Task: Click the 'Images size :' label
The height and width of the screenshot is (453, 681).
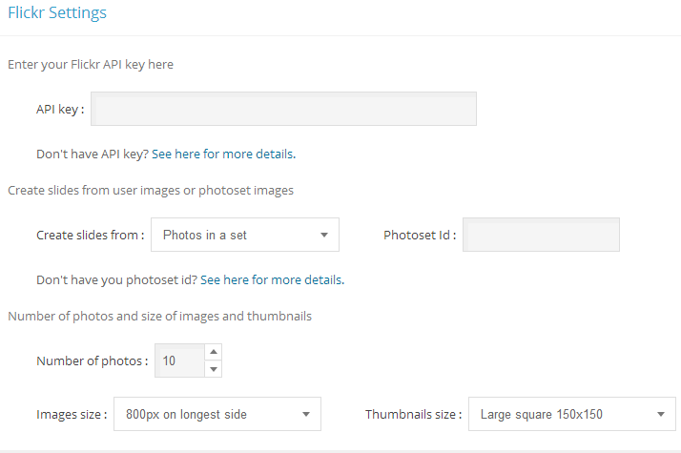Action: tap(72, 414)
